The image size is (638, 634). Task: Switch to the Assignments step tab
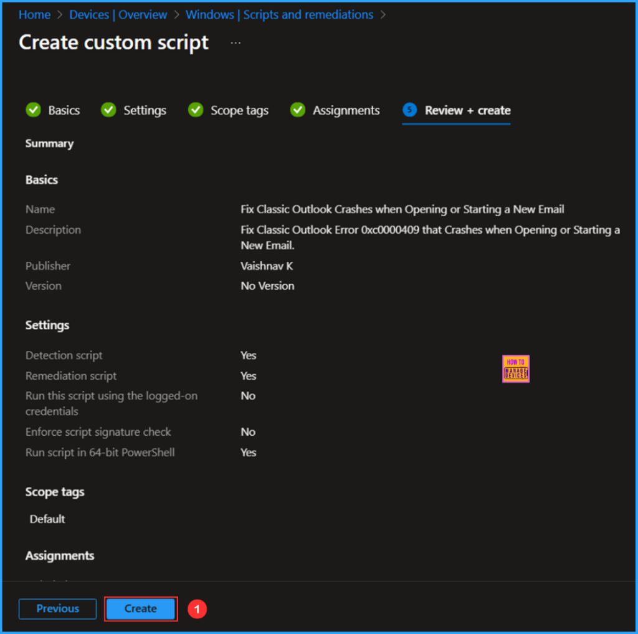(335, 110)
